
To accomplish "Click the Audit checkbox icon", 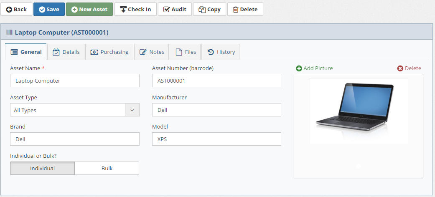I will click(166, 10).
